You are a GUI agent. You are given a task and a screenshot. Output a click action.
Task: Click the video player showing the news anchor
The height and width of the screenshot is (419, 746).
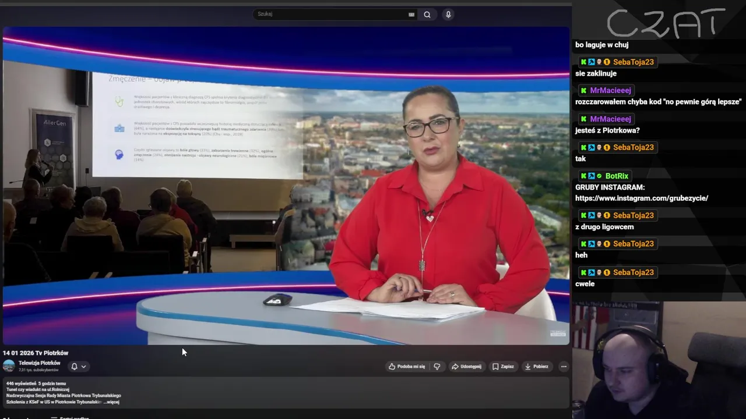(x=286, y=186)
